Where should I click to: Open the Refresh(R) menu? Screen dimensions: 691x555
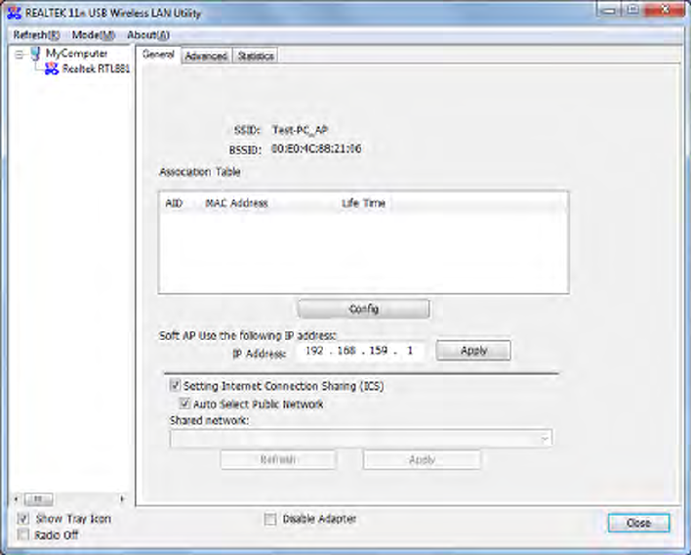[x=36, y=35]
